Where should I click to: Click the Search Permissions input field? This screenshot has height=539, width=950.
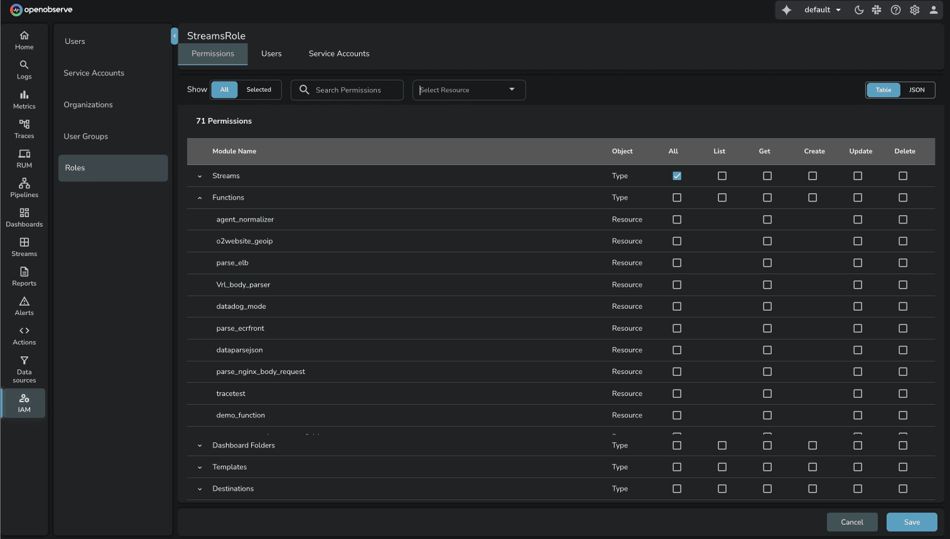352,90
